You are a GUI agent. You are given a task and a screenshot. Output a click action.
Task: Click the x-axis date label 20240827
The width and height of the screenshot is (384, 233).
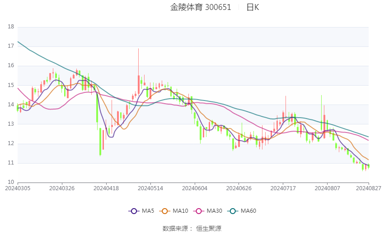tap(369, 188)
